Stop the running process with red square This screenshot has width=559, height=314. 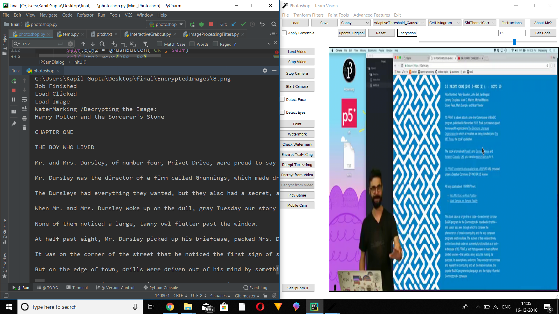pyautogui.click(x=211, y=24)
